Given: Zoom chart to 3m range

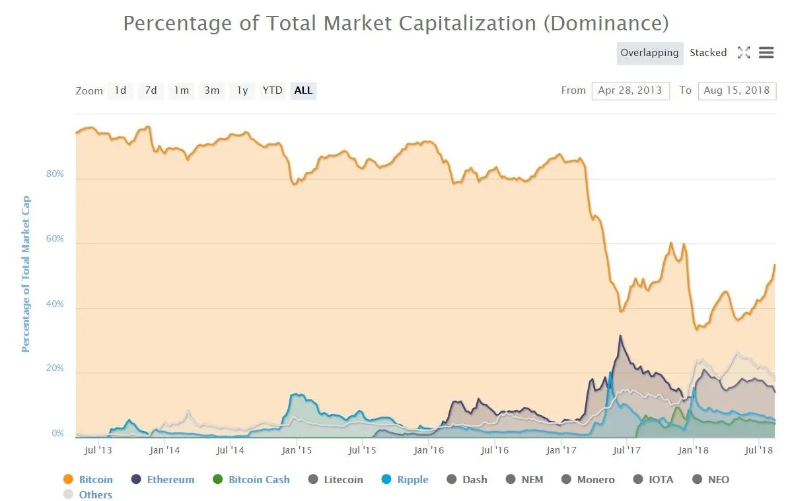Looking at the screenshot, I should (211, 90).
